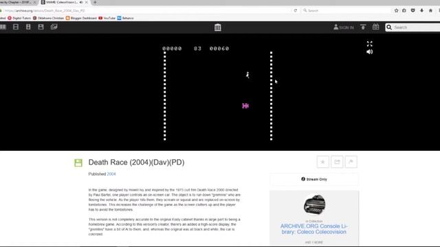Open the donate gift icon
440x247 pixels.
376,27
